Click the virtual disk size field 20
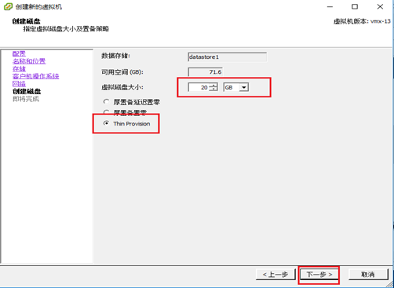This screenshot has width=394, height=288. point(199,87)
